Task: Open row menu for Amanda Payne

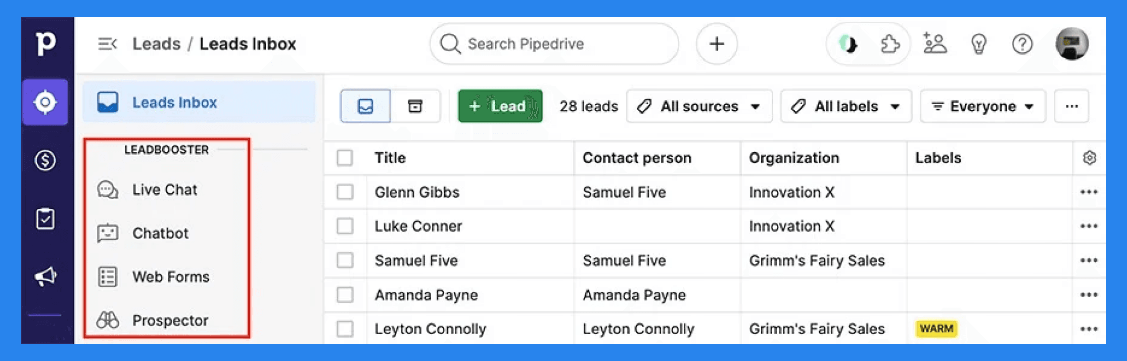Action: 1089,295
